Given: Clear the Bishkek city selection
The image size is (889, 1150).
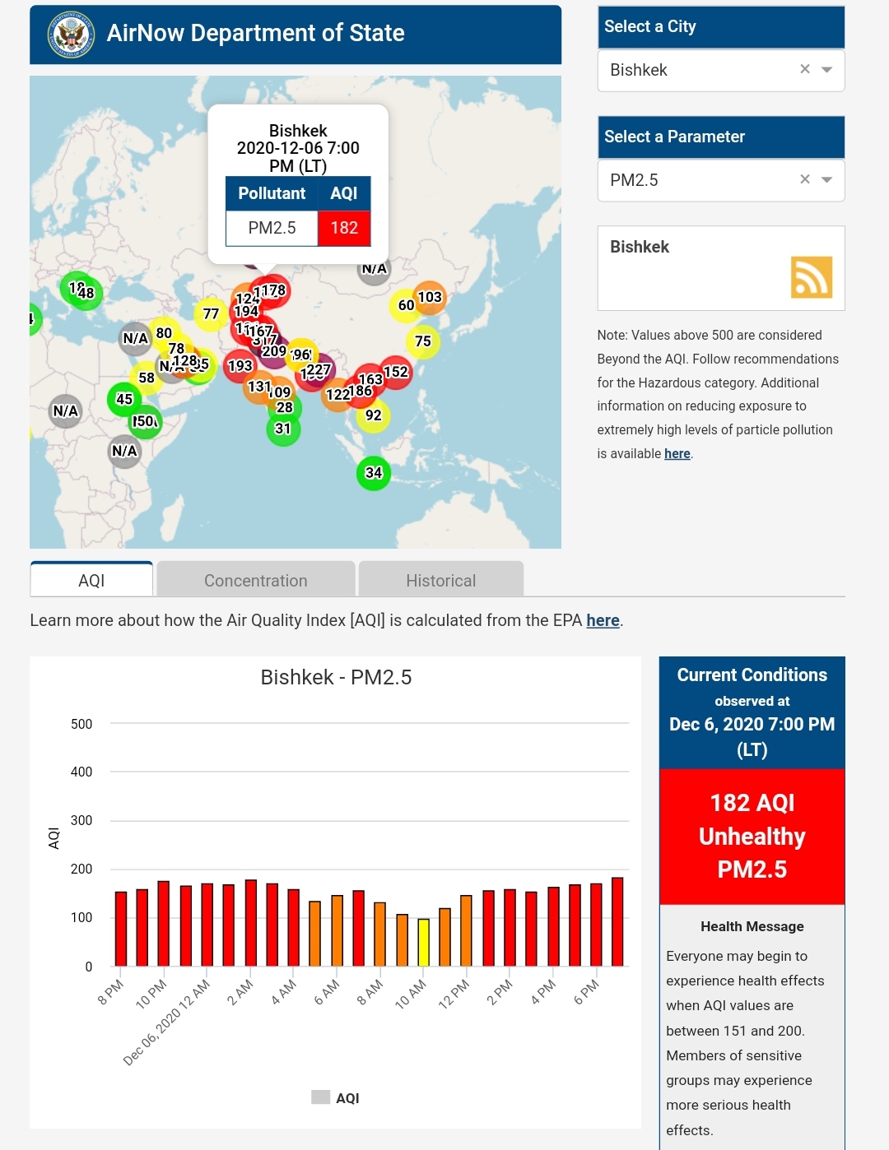Looking at the screenshot, I should [x=804, y=70].
